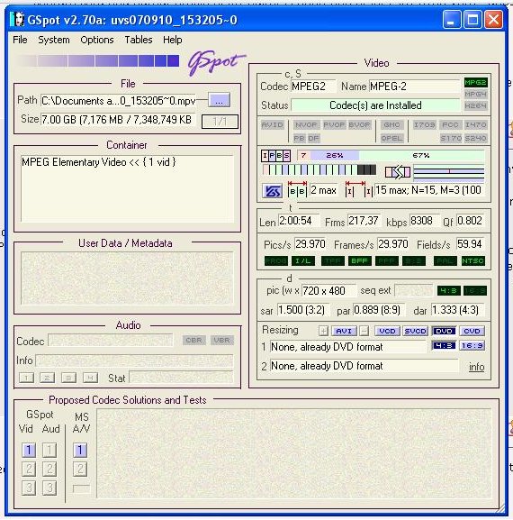Click the MS A/V 1 test button

[80, 450]
